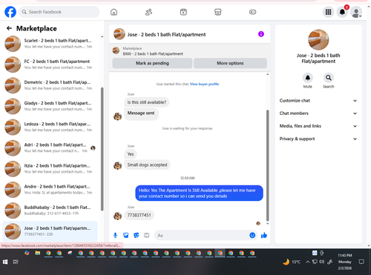This screenshot has width=371, height=275.
Task: Open Buddhababy conversation in list
Action: pyautogui.click(x=50, y=211)
